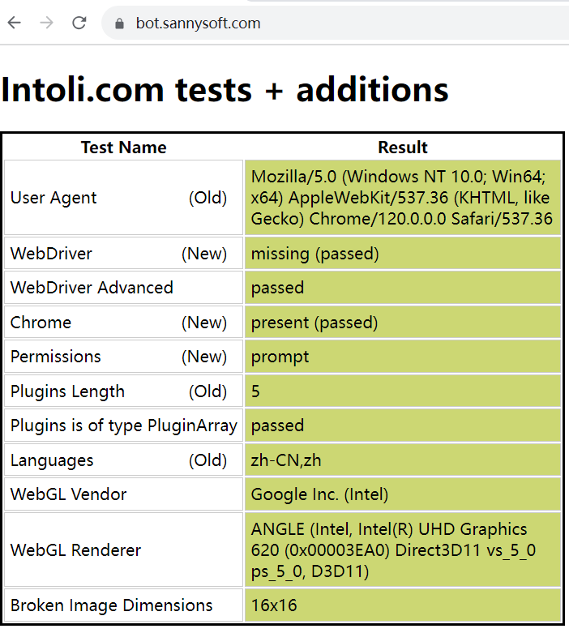Click the Permissions prompt result cell
Viewport: 569px width, 633px height.
403,357
